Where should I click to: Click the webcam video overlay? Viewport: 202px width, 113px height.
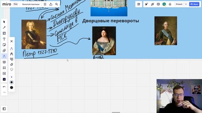179,96
